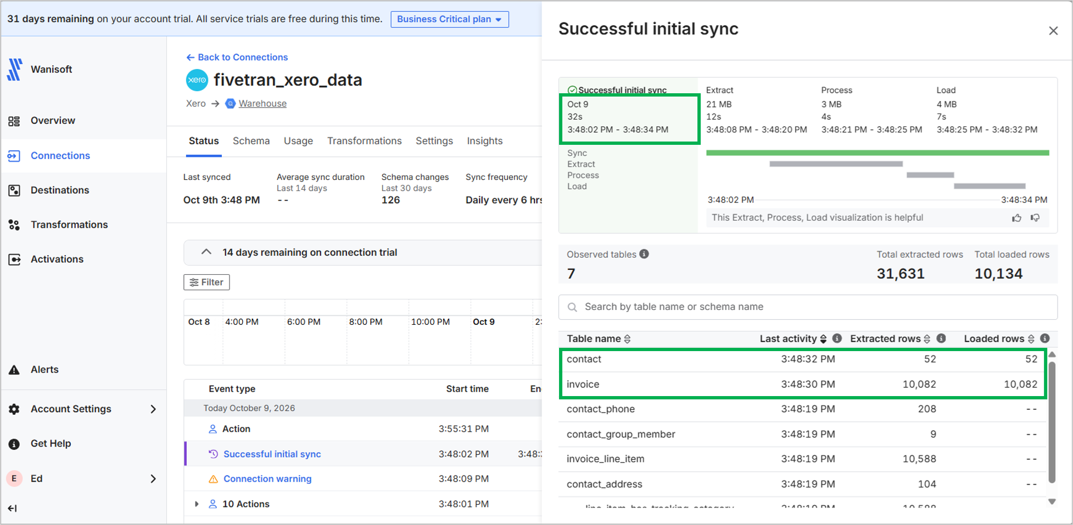Click the table list scrollbar thumb

1052,422
